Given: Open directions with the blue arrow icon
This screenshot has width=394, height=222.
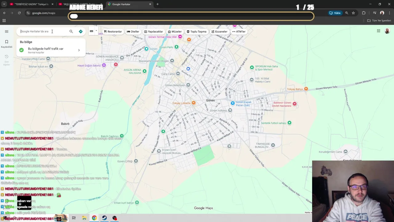Looking at the screenshot, I should (x=81, y=31).
